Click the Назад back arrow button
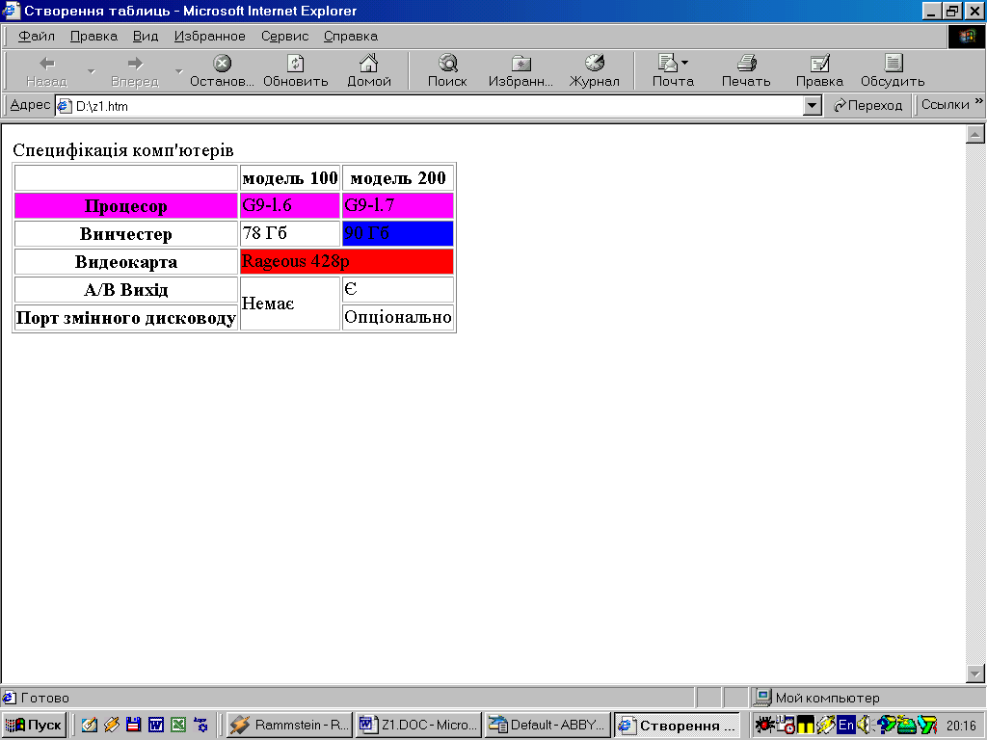This screenshot has width=987, height=740. tap(46, 70)
